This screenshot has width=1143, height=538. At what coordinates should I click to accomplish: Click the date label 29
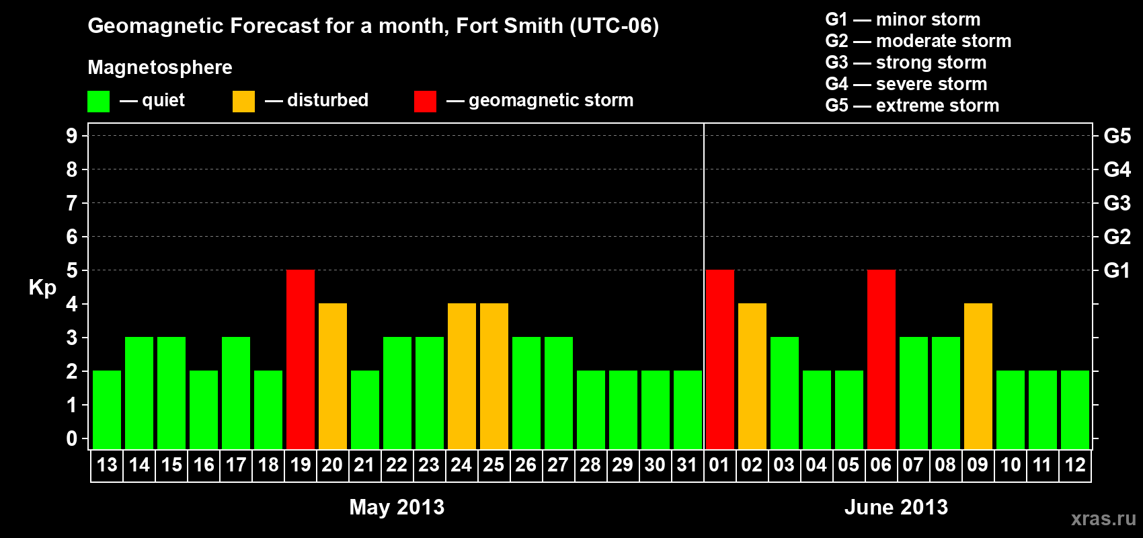tap(623, 465)
